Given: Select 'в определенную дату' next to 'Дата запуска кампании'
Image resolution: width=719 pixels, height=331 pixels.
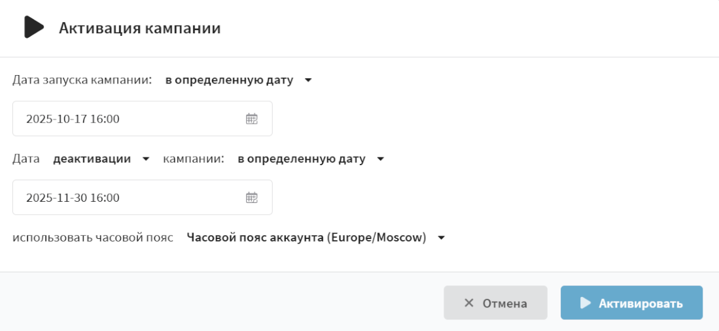Looking at the screenshot, I should pyautogui.click(x=229, y=80).
